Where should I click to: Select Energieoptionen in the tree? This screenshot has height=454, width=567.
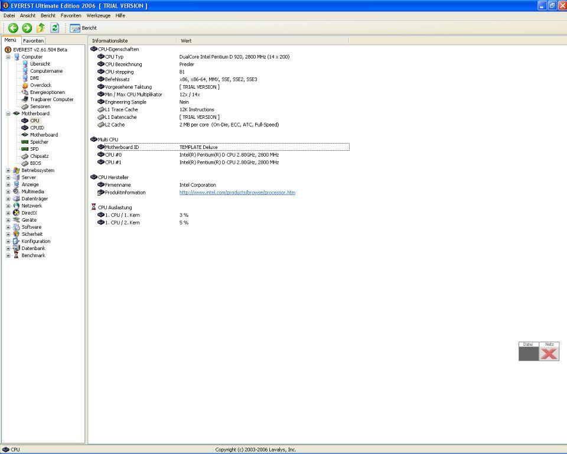pos(47,92)
